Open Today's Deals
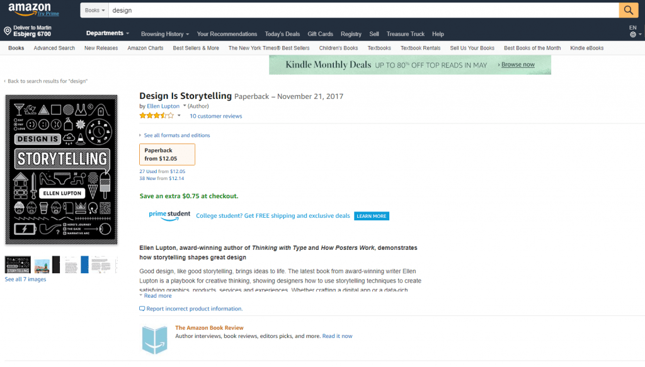The height and width of the screenshot is (367, 645). (x=282, y=34)
